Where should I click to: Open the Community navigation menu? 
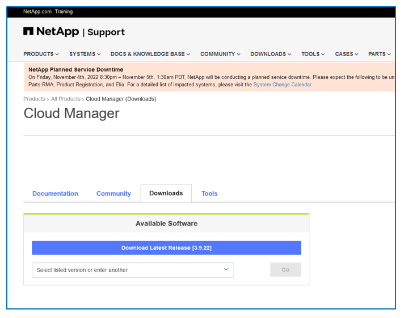[x=220, y=54]
